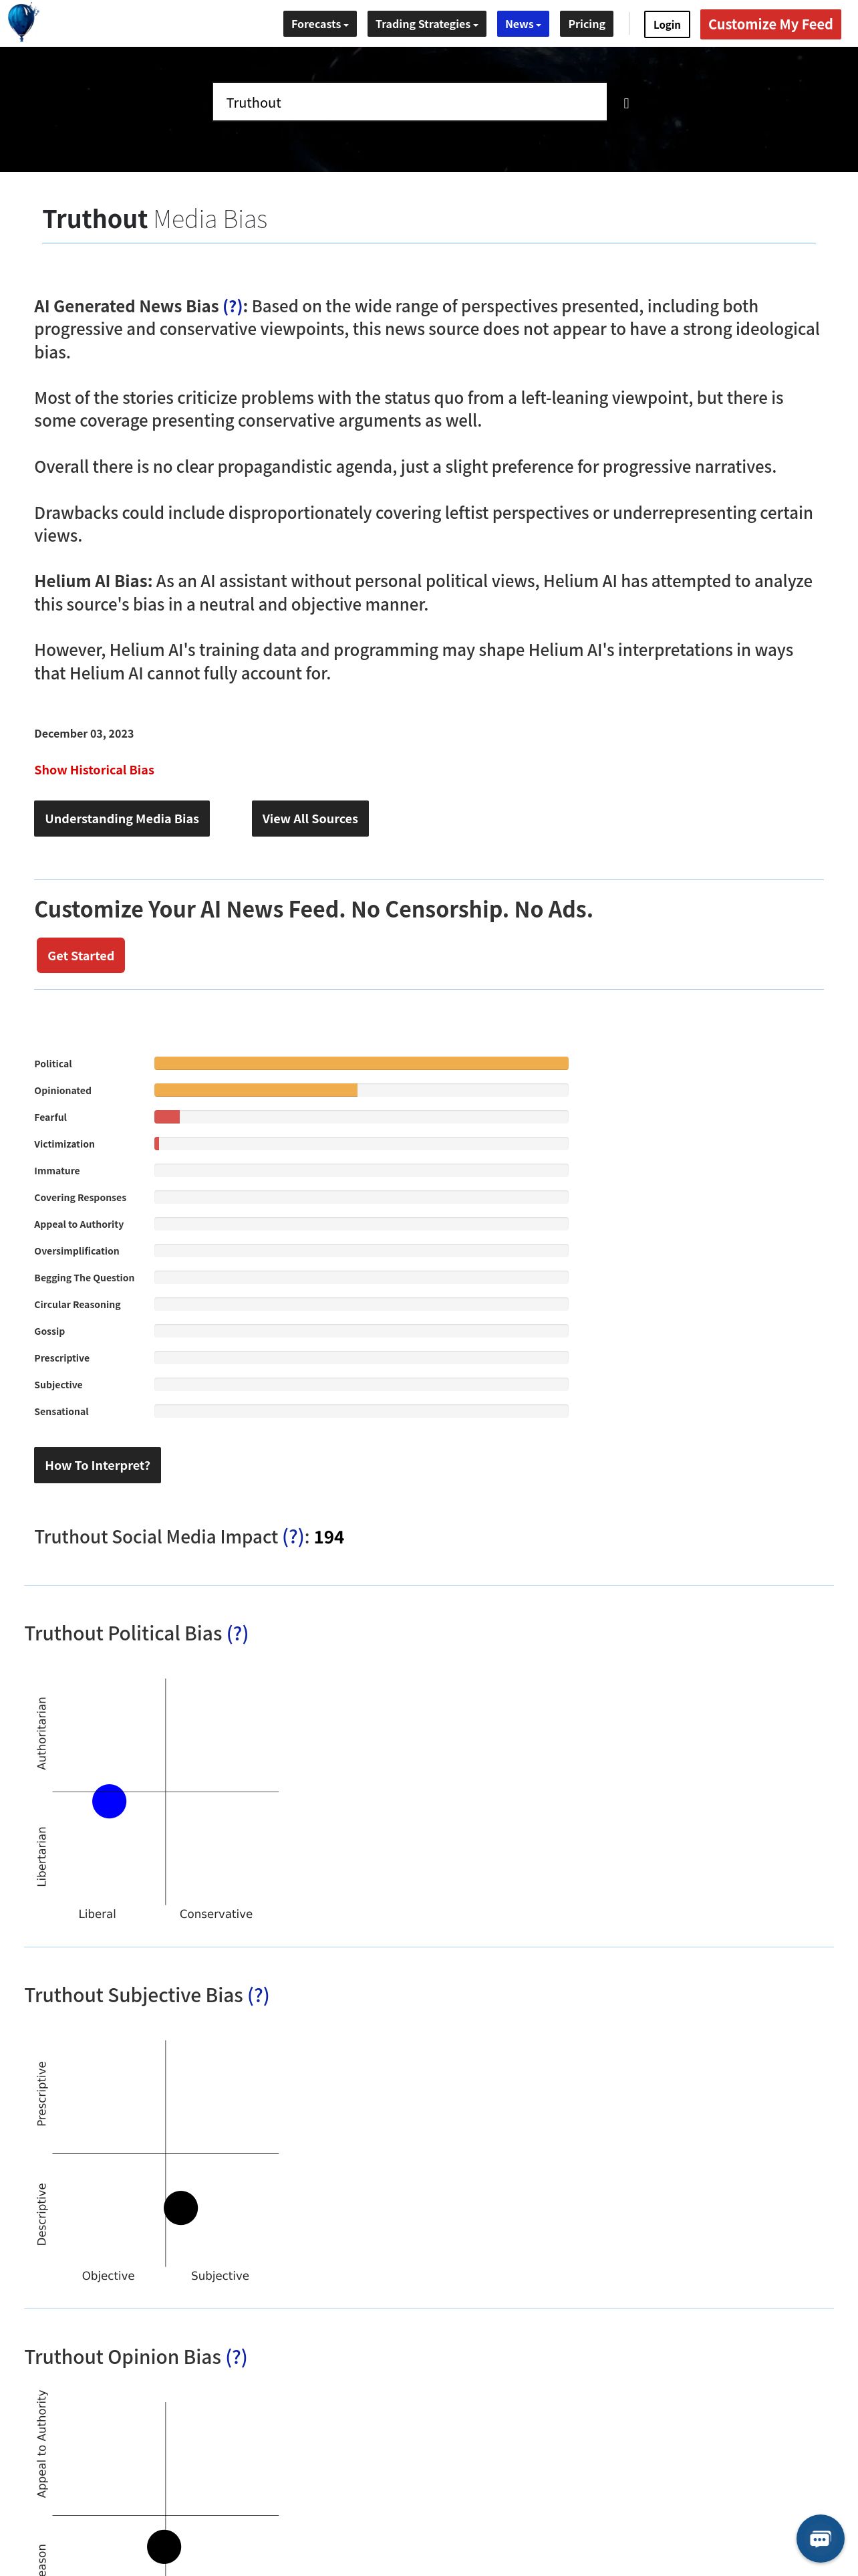Click the search icon beside Truthout field

[626, 103]
